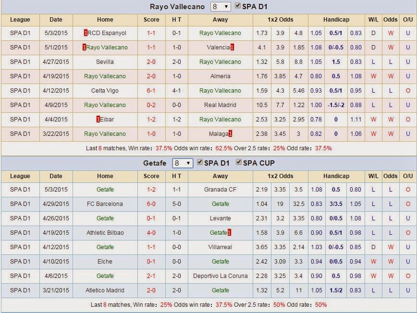Click Atletico Madrid in the home column
The height and width of the screenshot is (313, 417).
(x=105, y=290)
